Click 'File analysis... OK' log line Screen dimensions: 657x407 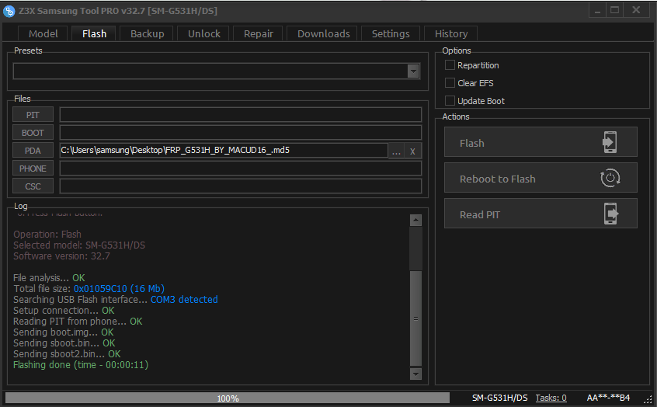(x=49, y=278)
